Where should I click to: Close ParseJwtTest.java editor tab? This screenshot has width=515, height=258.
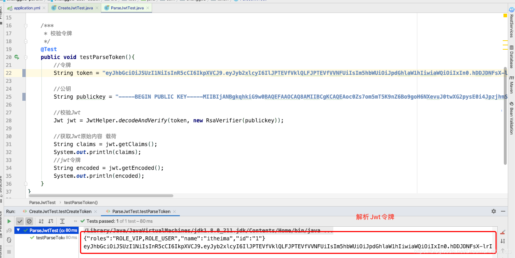(x=148, y=8)
